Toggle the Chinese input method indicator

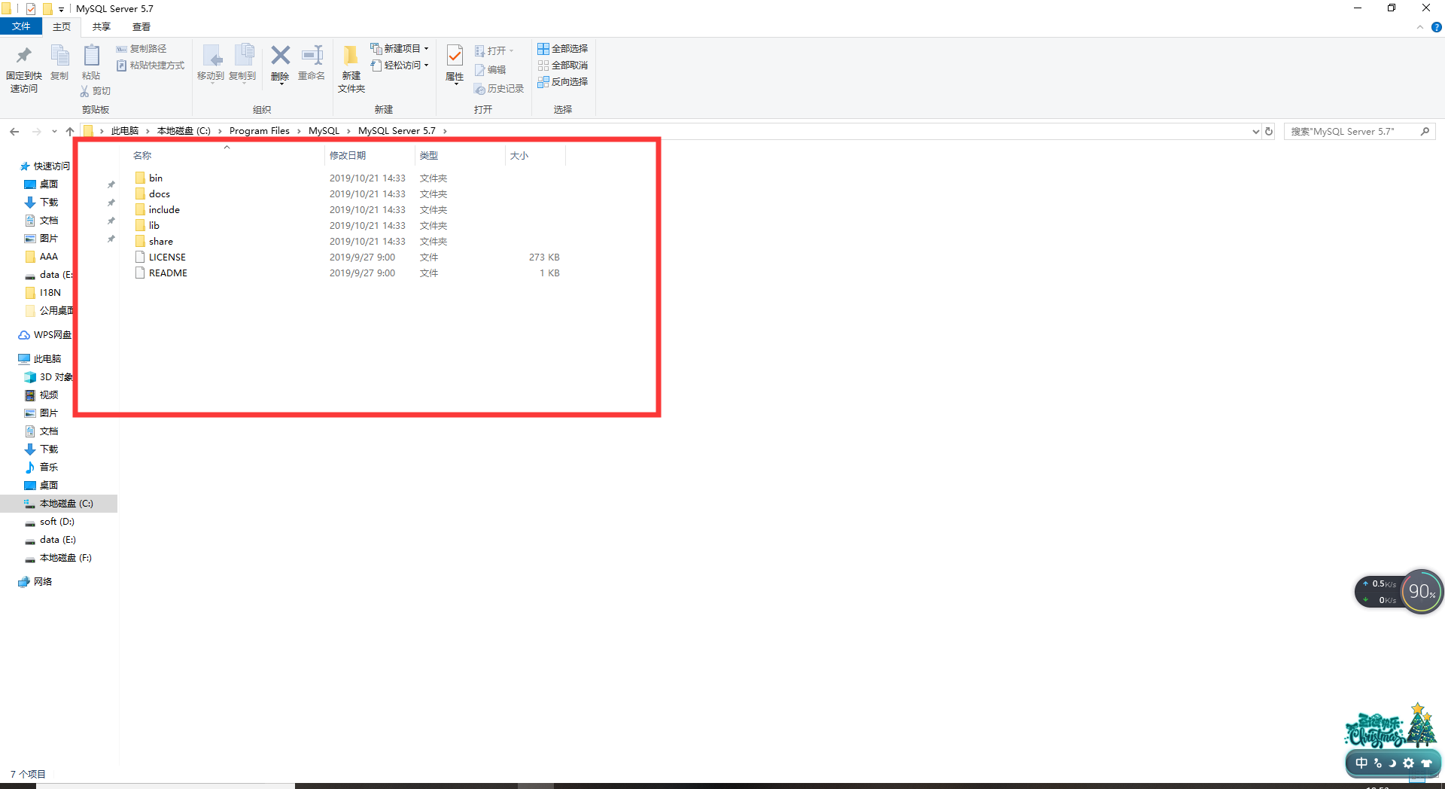[x=1361, y=763]
